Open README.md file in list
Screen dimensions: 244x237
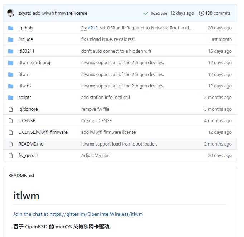click(x=31, y=144)
